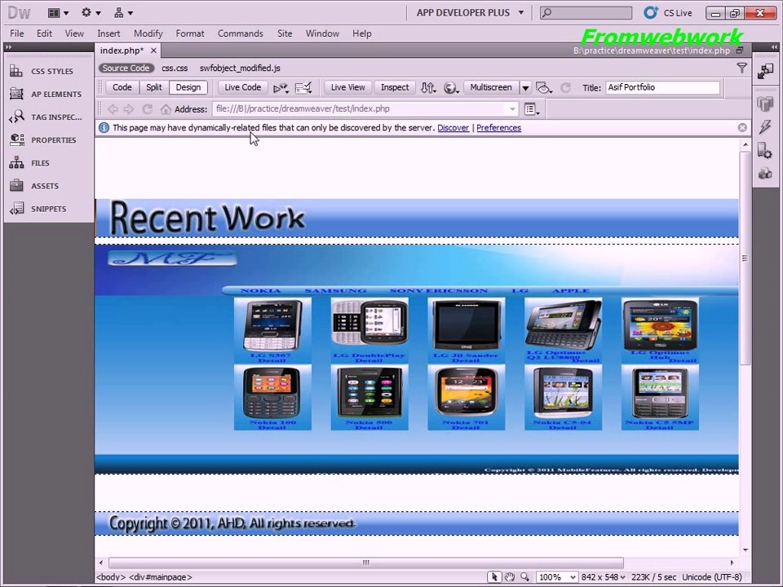Click the Home icon in address bar

166,108
